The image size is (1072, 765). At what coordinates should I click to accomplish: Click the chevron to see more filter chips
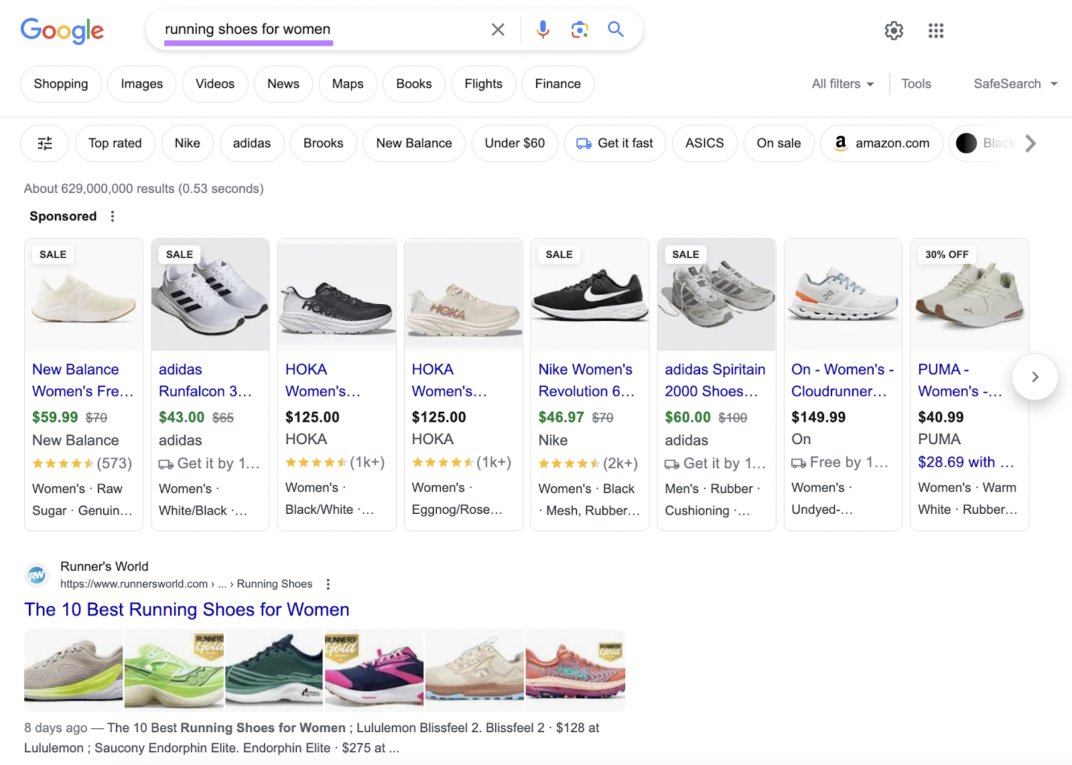coord(1030,143)
